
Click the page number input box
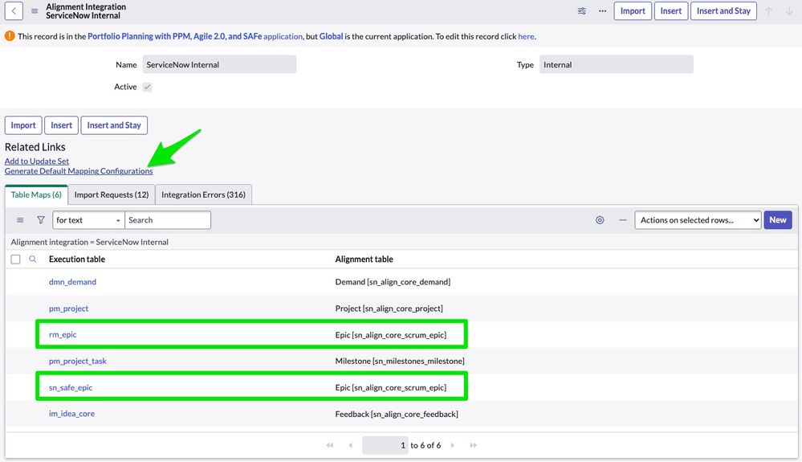385,445
